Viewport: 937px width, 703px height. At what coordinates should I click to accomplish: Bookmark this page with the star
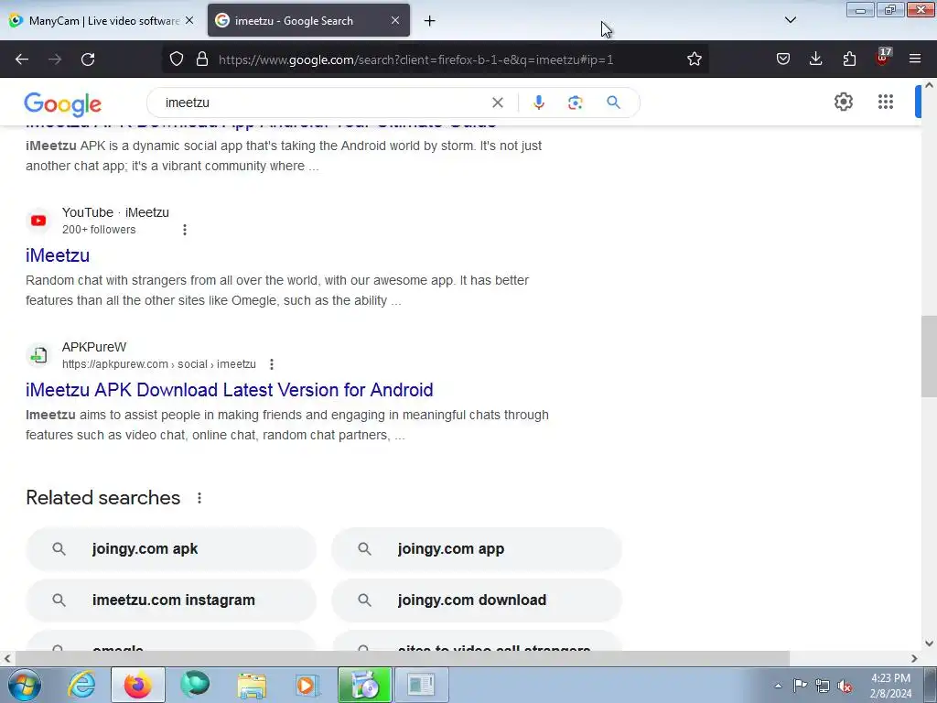[x=694, y=59]
